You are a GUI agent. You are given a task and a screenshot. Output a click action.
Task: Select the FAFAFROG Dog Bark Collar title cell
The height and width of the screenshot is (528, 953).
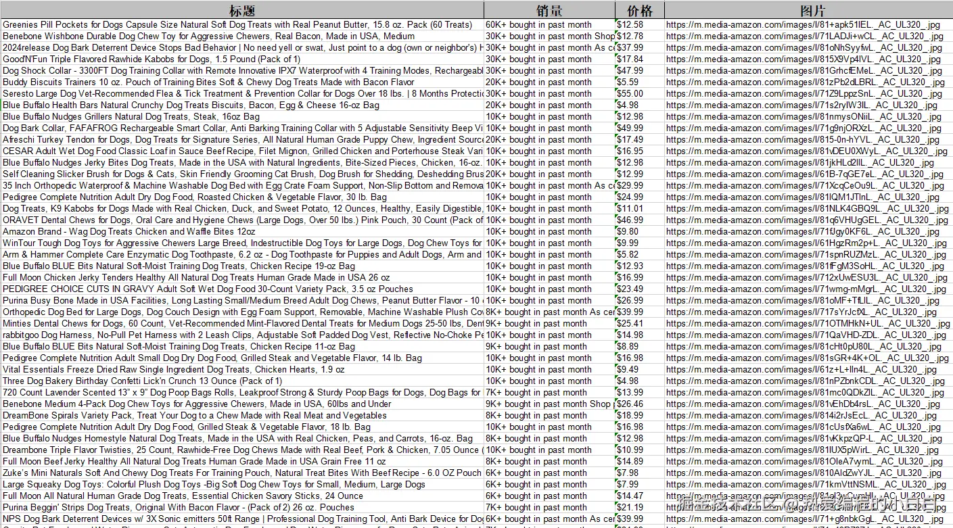coord(242,128)
